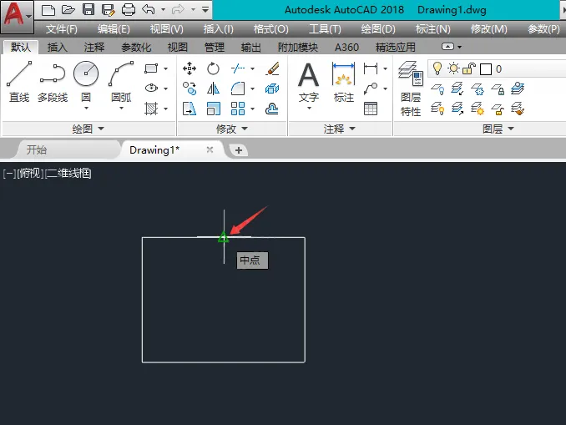The image size is (566, 425).
Task: Expand the Rectangle tool dropdown arrow
Action: click(165, 68)
